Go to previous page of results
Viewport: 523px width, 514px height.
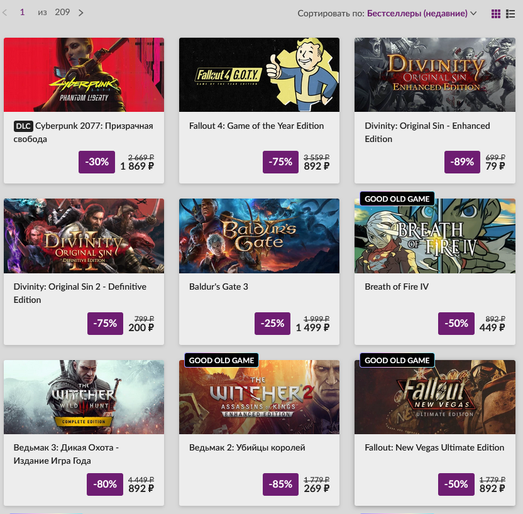click(6, 13)
